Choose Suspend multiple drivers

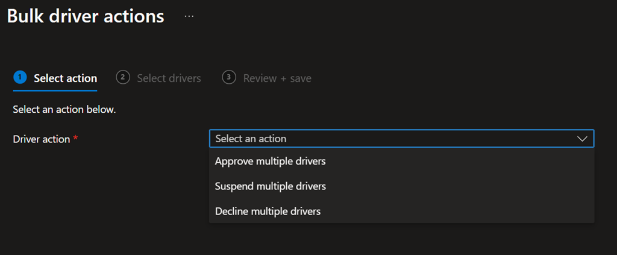[x=270, y=186]
